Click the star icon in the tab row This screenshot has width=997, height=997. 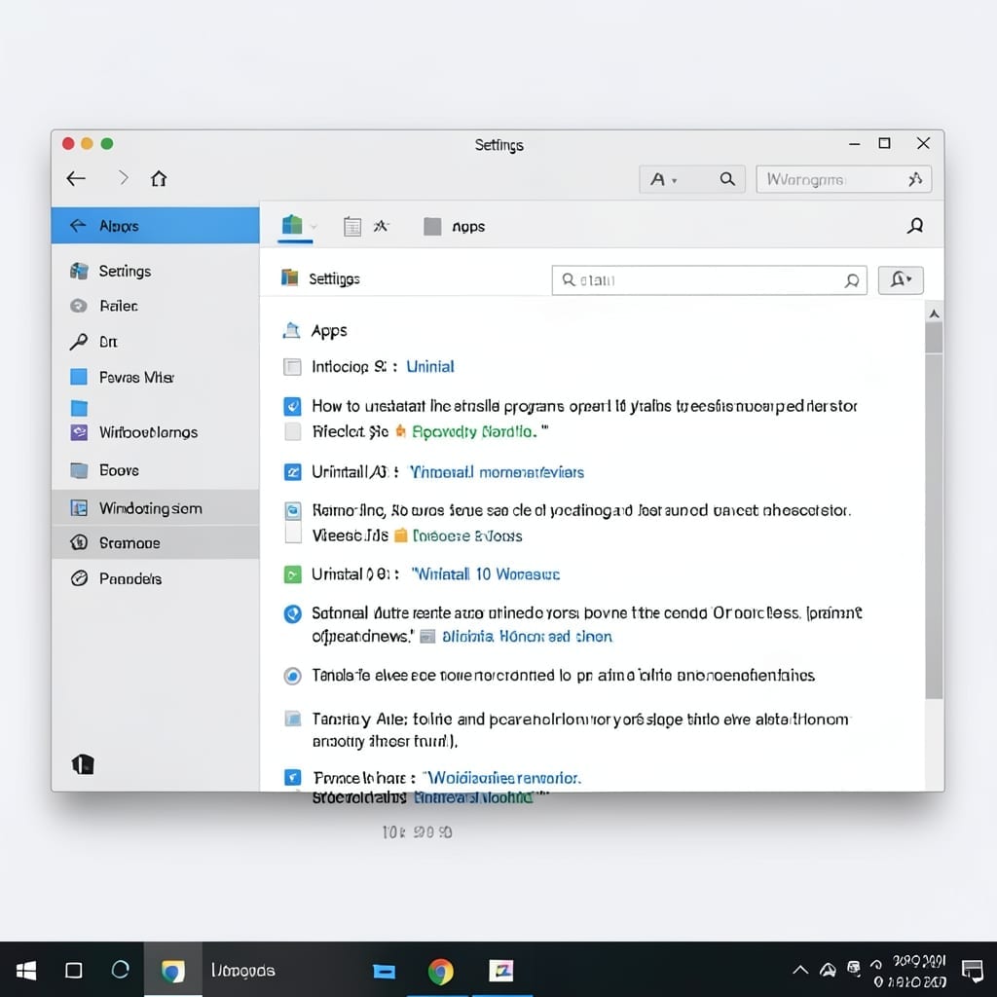[x=381, y=226]
